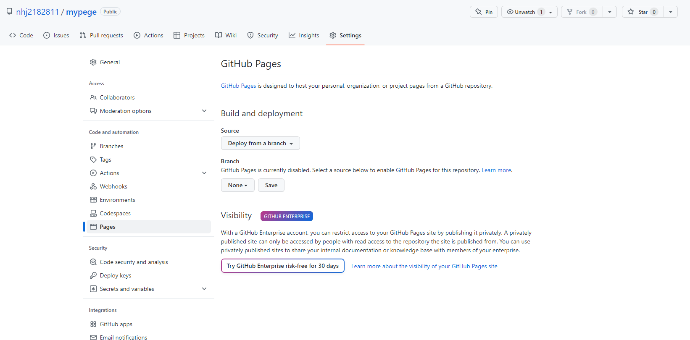Click the Email notifications envelope icon
This screenshot has height=340, width=690.
(x=93, y=337)
